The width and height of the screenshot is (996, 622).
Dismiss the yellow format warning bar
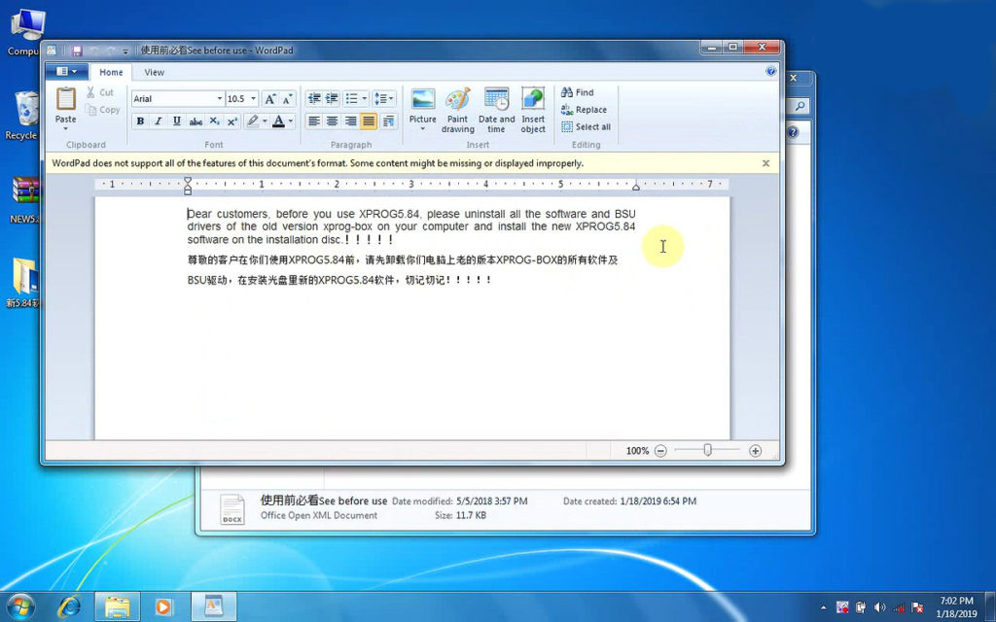[x=766, y=163]
